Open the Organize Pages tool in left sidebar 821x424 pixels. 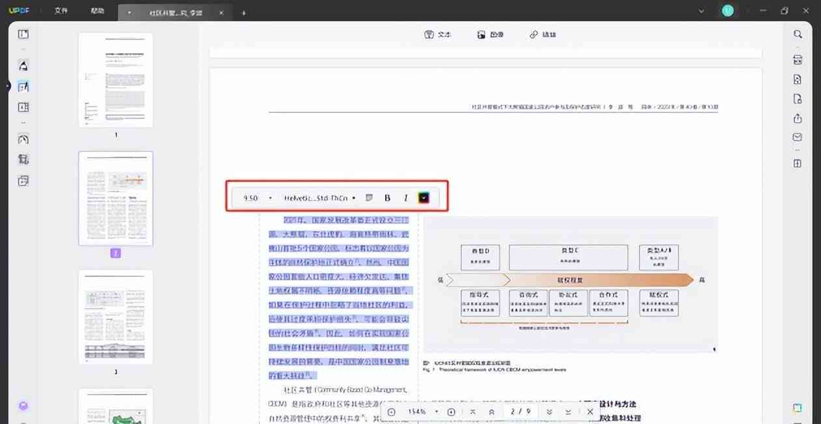coord(23,107)
